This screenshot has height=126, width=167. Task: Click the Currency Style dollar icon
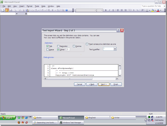point(134,10)
